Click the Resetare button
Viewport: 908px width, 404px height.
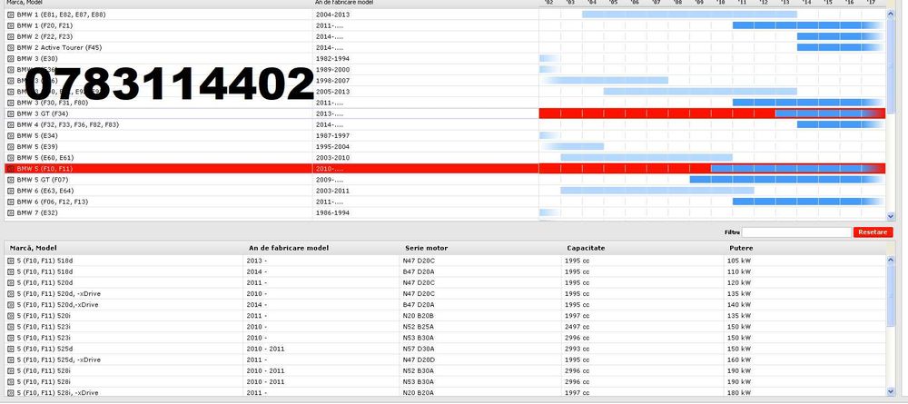coord(873,232)
